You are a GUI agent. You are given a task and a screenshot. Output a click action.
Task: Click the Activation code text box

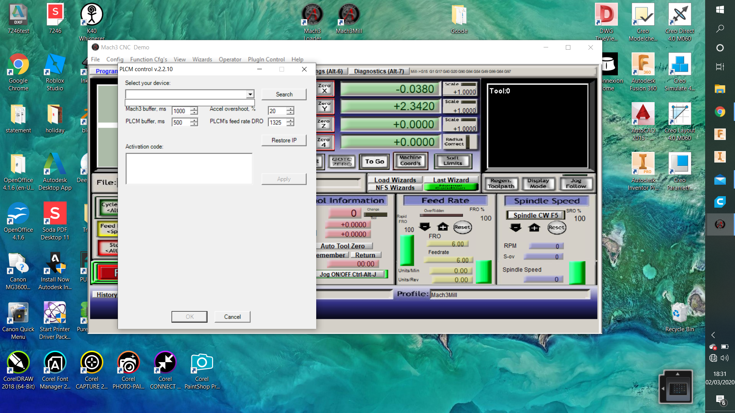(x=189, y=169)
